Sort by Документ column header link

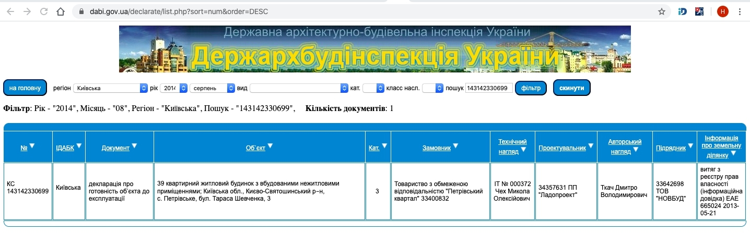tap(115, 148)
